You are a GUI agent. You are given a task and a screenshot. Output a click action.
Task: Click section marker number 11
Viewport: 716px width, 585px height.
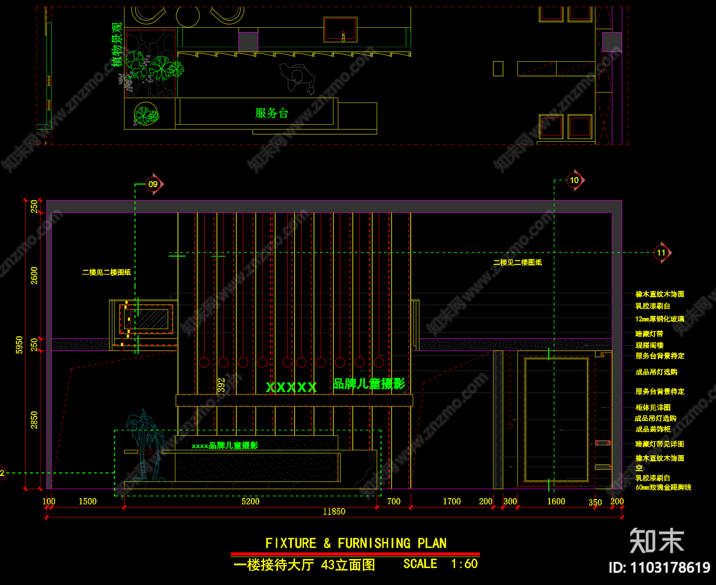[x=662, y=253]
